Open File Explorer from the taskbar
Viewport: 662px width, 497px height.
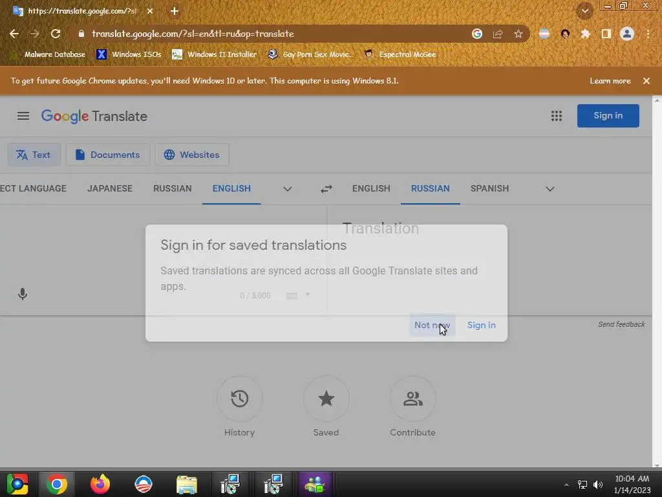(187, 484)
